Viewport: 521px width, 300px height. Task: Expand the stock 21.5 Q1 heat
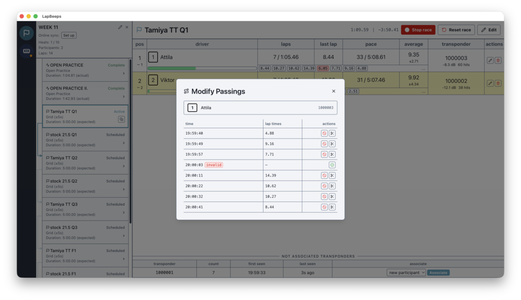[124, 143]
